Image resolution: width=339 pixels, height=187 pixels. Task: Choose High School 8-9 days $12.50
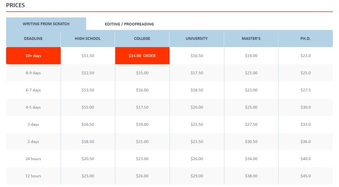(88, 73)
